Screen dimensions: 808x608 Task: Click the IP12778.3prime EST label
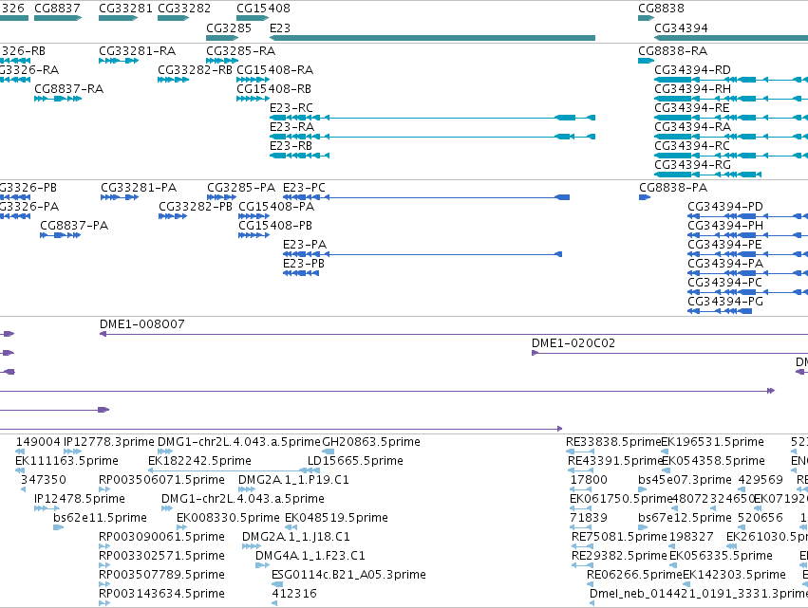(109, 442)
